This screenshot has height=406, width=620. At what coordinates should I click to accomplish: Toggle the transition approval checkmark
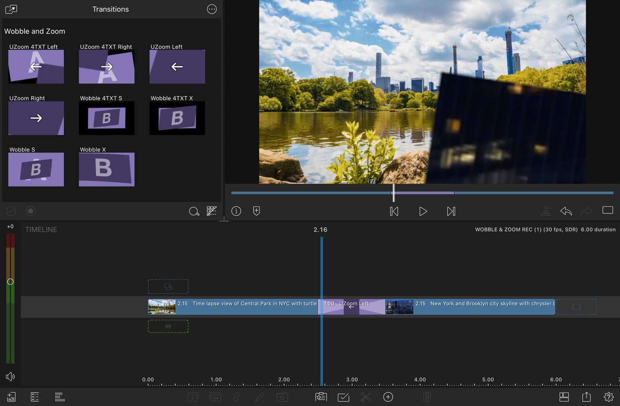[x=11, y=211]
